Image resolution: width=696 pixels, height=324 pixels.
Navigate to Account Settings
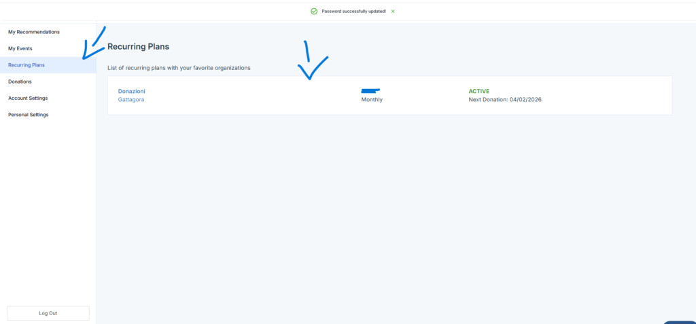(28, 98)
